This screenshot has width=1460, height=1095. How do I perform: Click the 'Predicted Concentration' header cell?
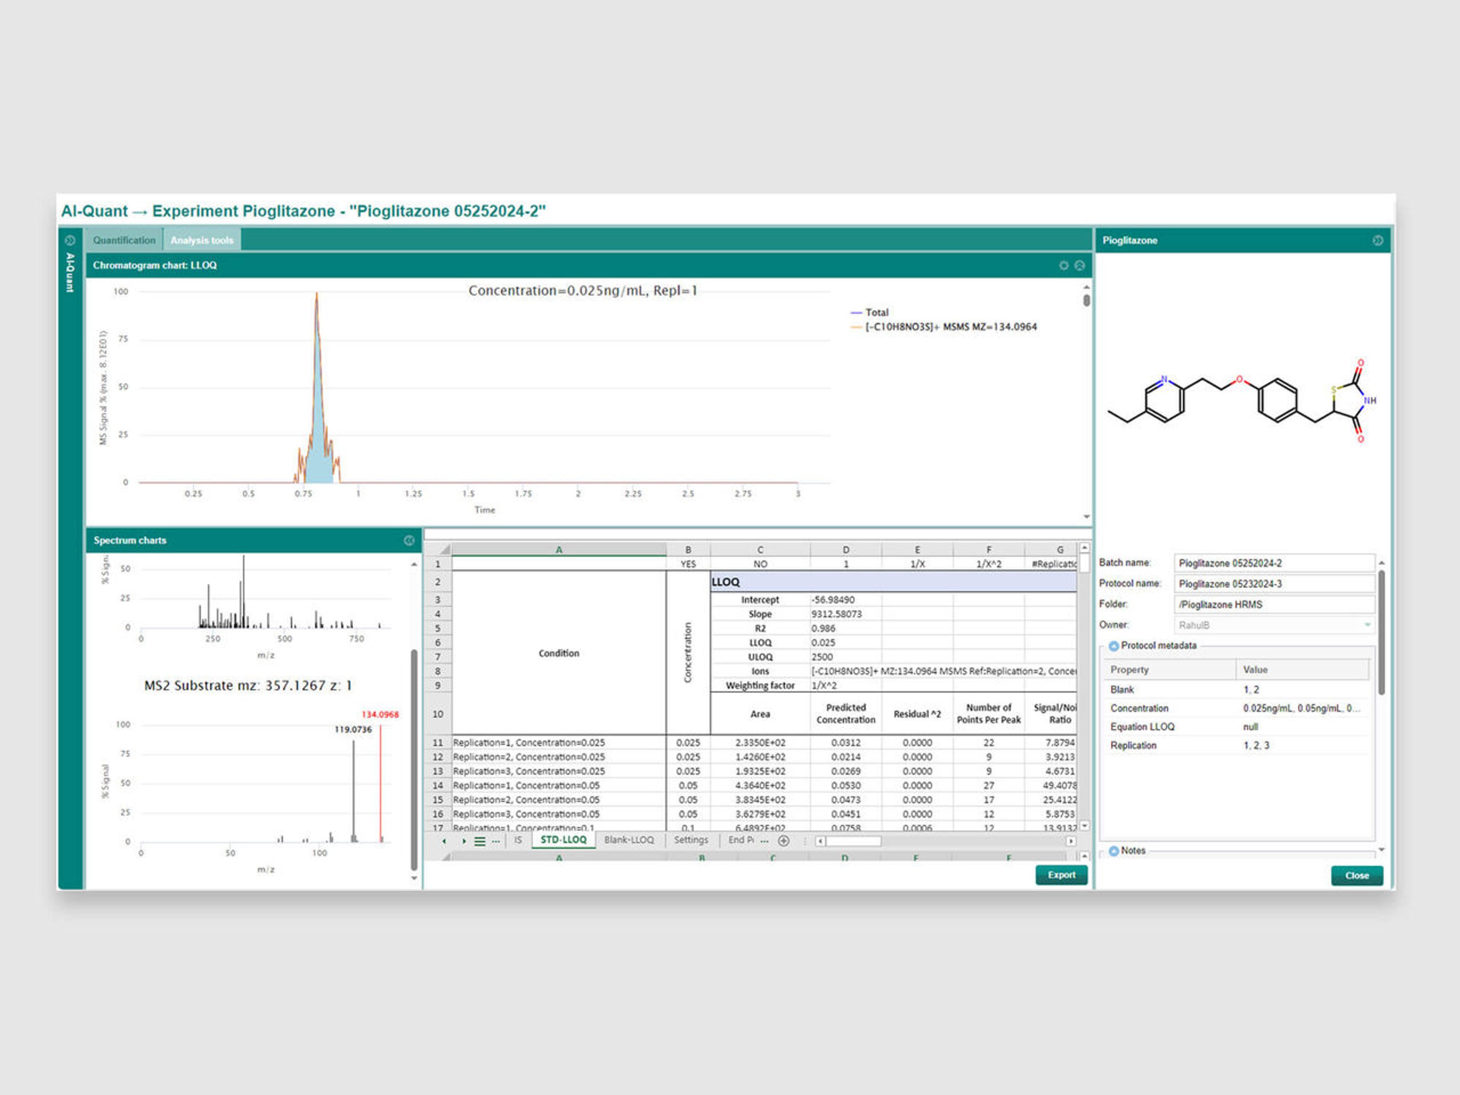846,714
